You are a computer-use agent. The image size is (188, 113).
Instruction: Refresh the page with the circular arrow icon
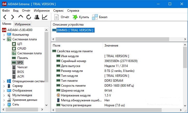[x=29, y=17]
